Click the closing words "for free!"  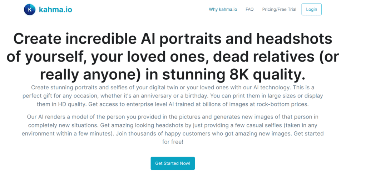click(173, 142)
